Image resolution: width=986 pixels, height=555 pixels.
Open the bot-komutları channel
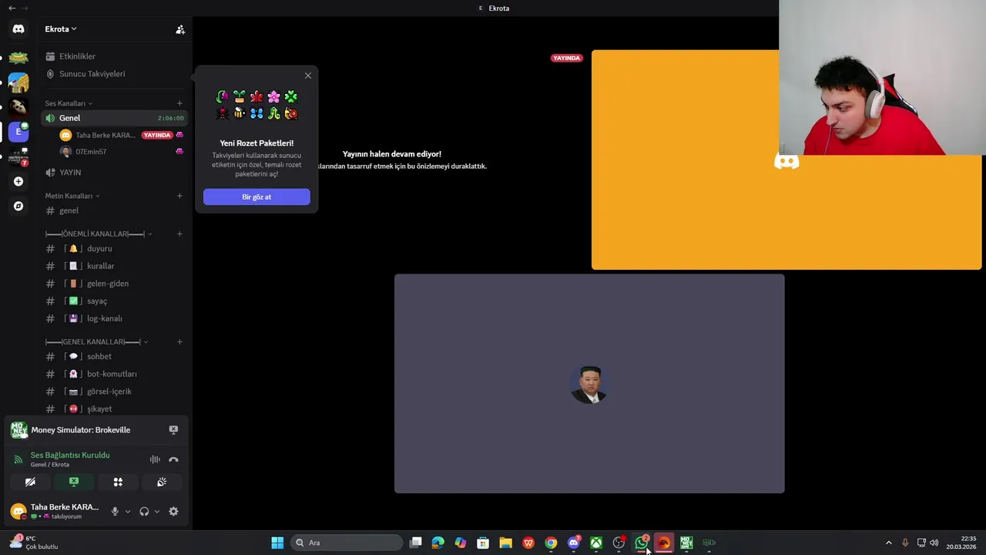(x=114, y=374)
